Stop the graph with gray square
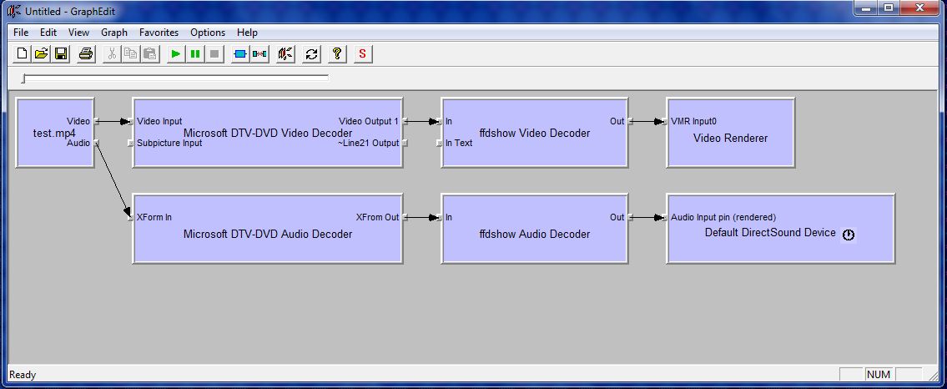Viewport: 947px width, 389px height. [214, 53]
